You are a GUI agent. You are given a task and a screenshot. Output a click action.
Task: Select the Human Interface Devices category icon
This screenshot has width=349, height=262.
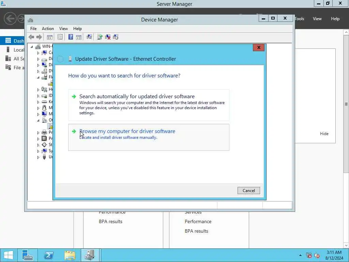44,89
